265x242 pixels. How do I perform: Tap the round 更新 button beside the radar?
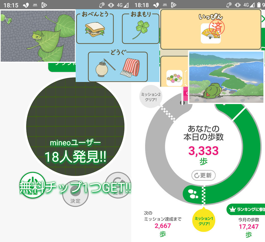coord(118,185)
